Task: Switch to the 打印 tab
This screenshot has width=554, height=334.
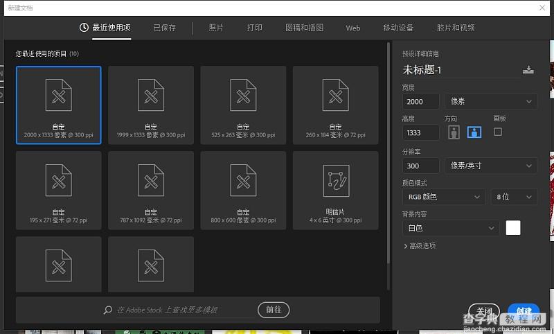Action: coord(254,28)
